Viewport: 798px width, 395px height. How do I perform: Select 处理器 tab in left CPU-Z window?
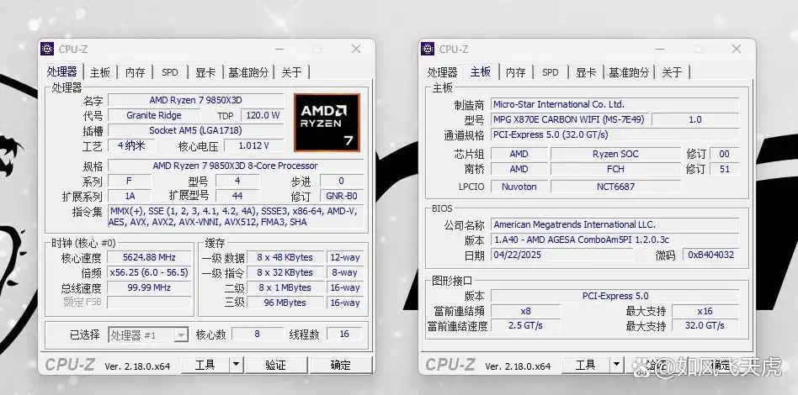[x=62, y=71]
